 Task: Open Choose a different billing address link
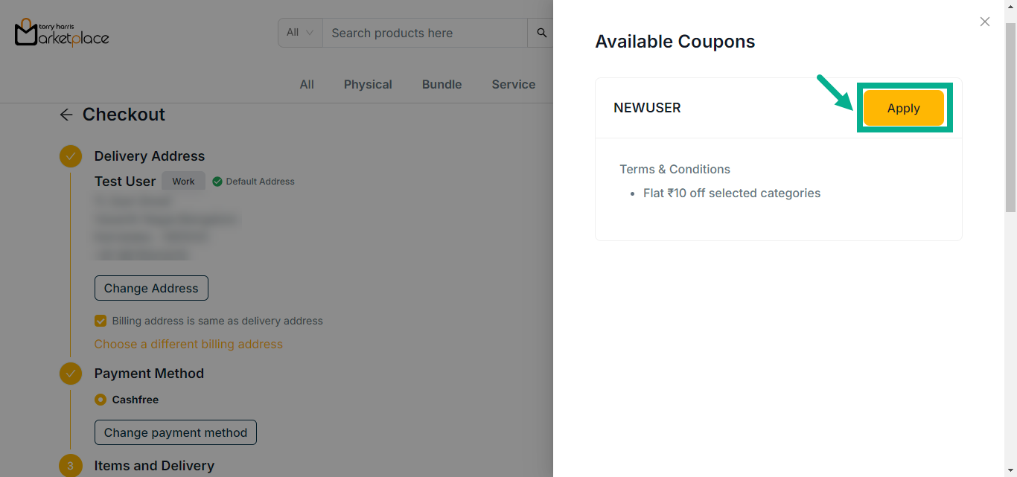click(188, 344)
